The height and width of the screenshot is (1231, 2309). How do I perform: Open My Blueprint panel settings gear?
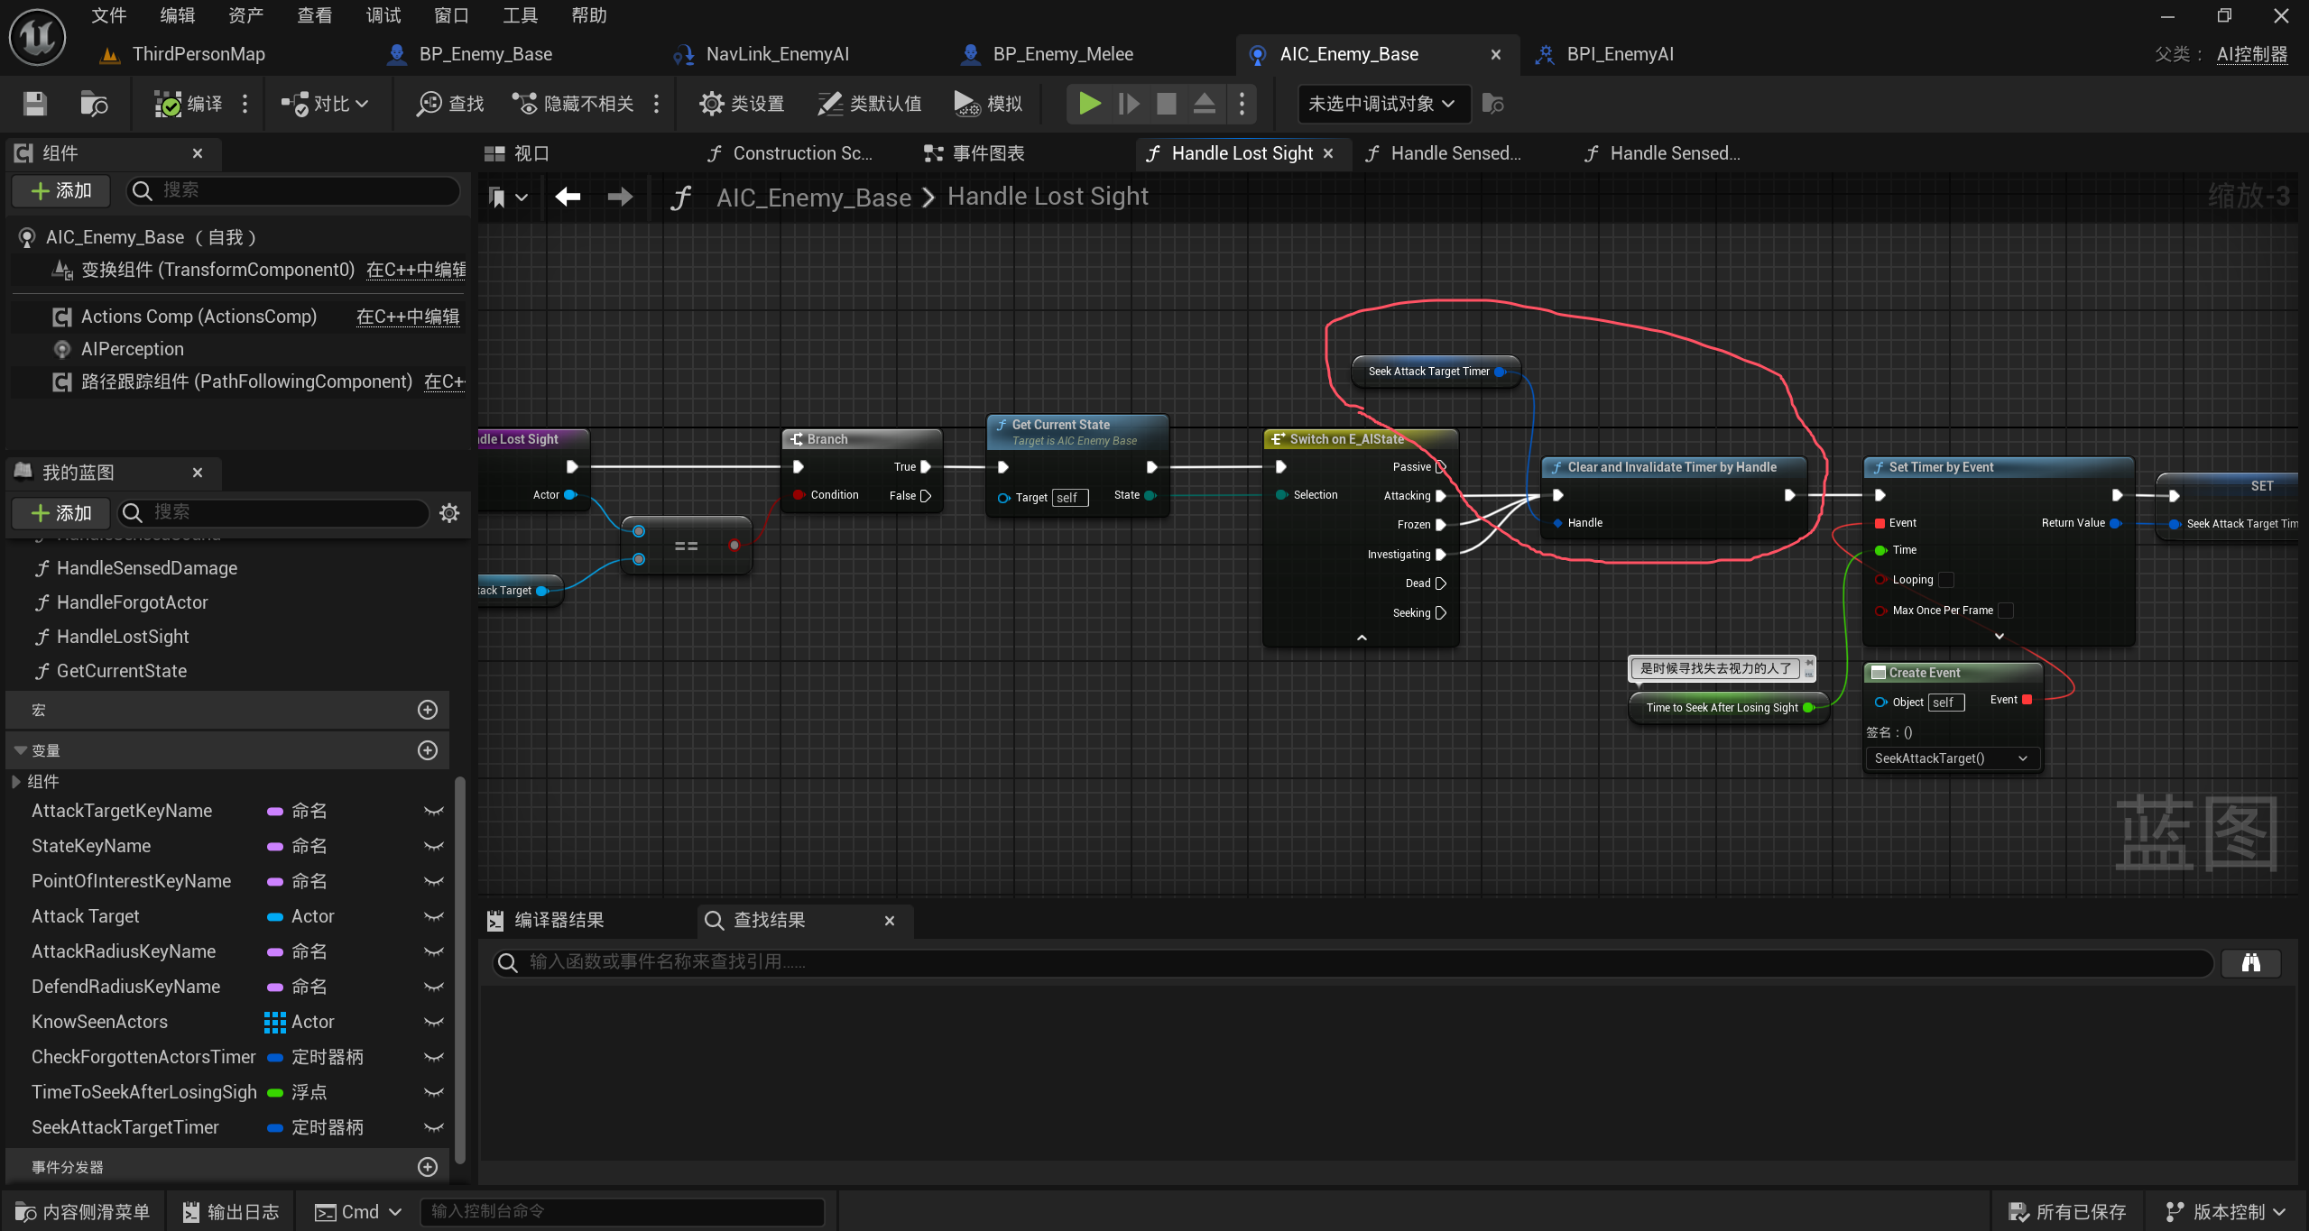tap(449, 513)
